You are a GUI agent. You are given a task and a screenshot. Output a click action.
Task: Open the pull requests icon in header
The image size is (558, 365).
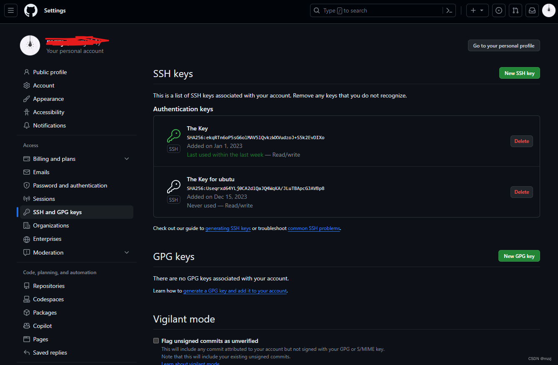point(515,10)
